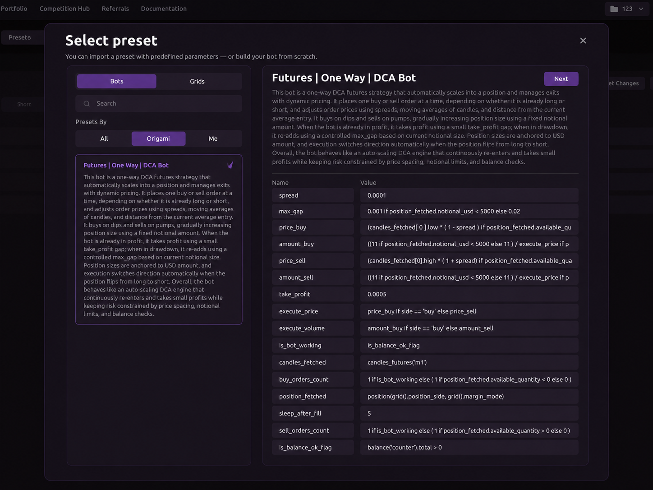Screen dimensions: 653x490
Task: Click the is_balance_ok_flag value balance expression
Action: pos(469,448)
